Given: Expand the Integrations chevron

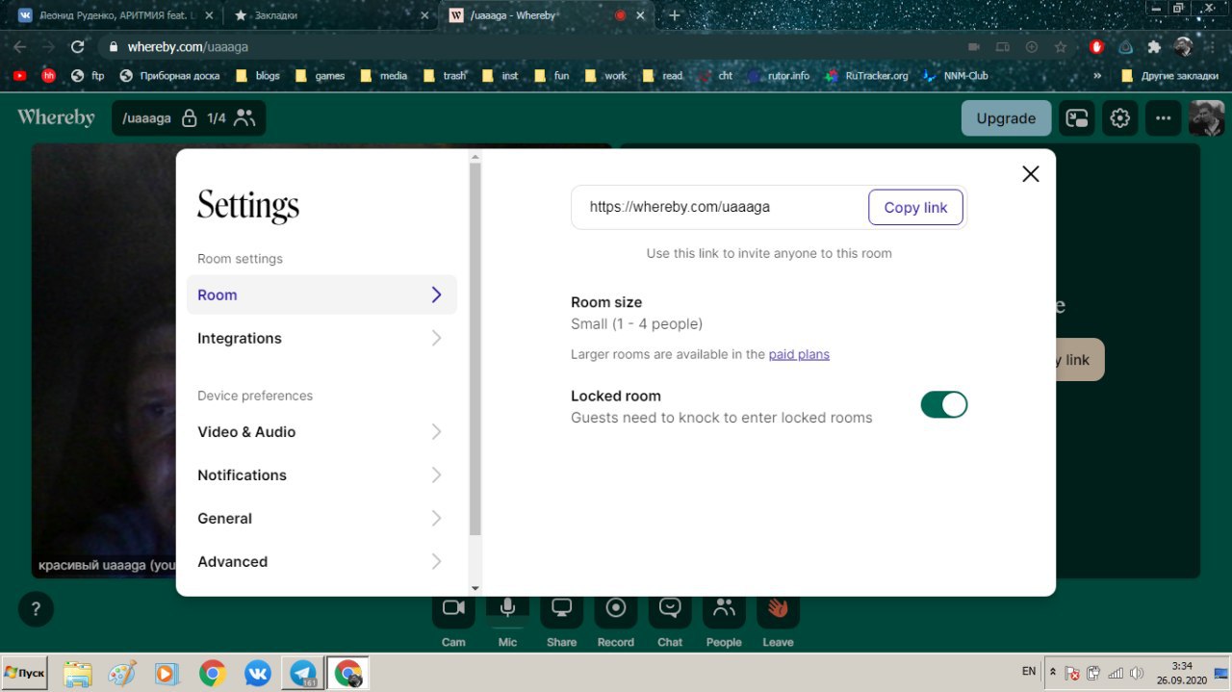Looking at the screenshot, I should click(x=436, y=338).
